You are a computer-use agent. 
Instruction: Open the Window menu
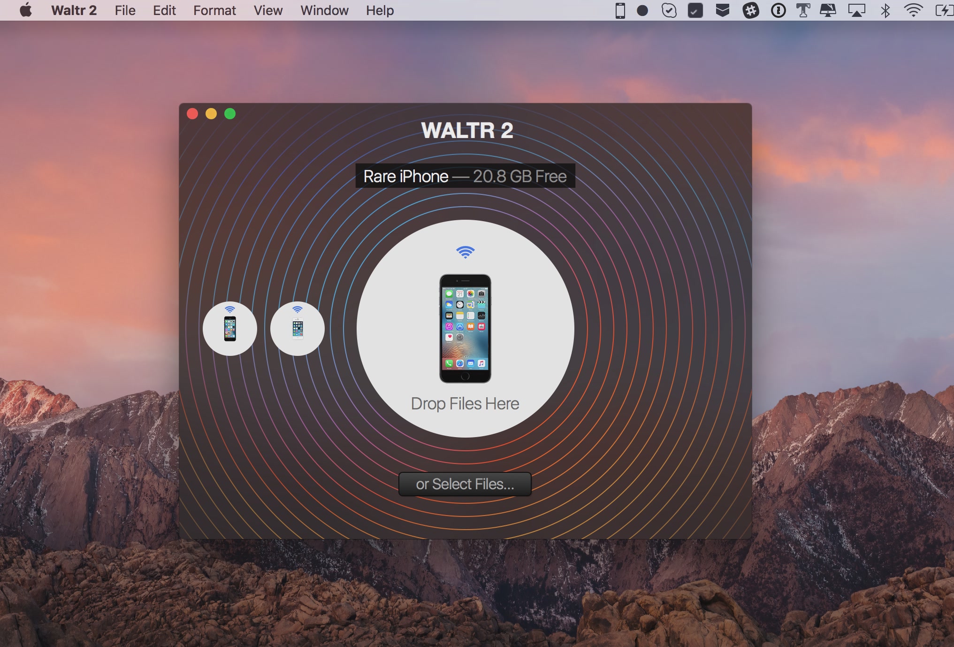(x=325, y=10)
